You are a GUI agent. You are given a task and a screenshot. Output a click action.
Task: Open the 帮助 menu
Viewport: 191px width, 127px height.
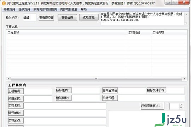(x=84, y=10)
